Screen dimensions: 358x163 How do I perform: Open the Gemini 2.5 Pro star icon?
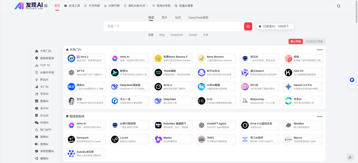click(x=288, y=87)
